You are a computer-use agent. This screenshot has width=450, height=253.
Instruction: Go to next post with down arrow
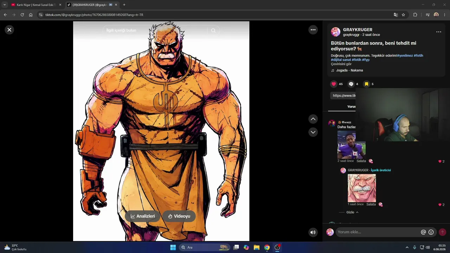[x=313, y=132]
